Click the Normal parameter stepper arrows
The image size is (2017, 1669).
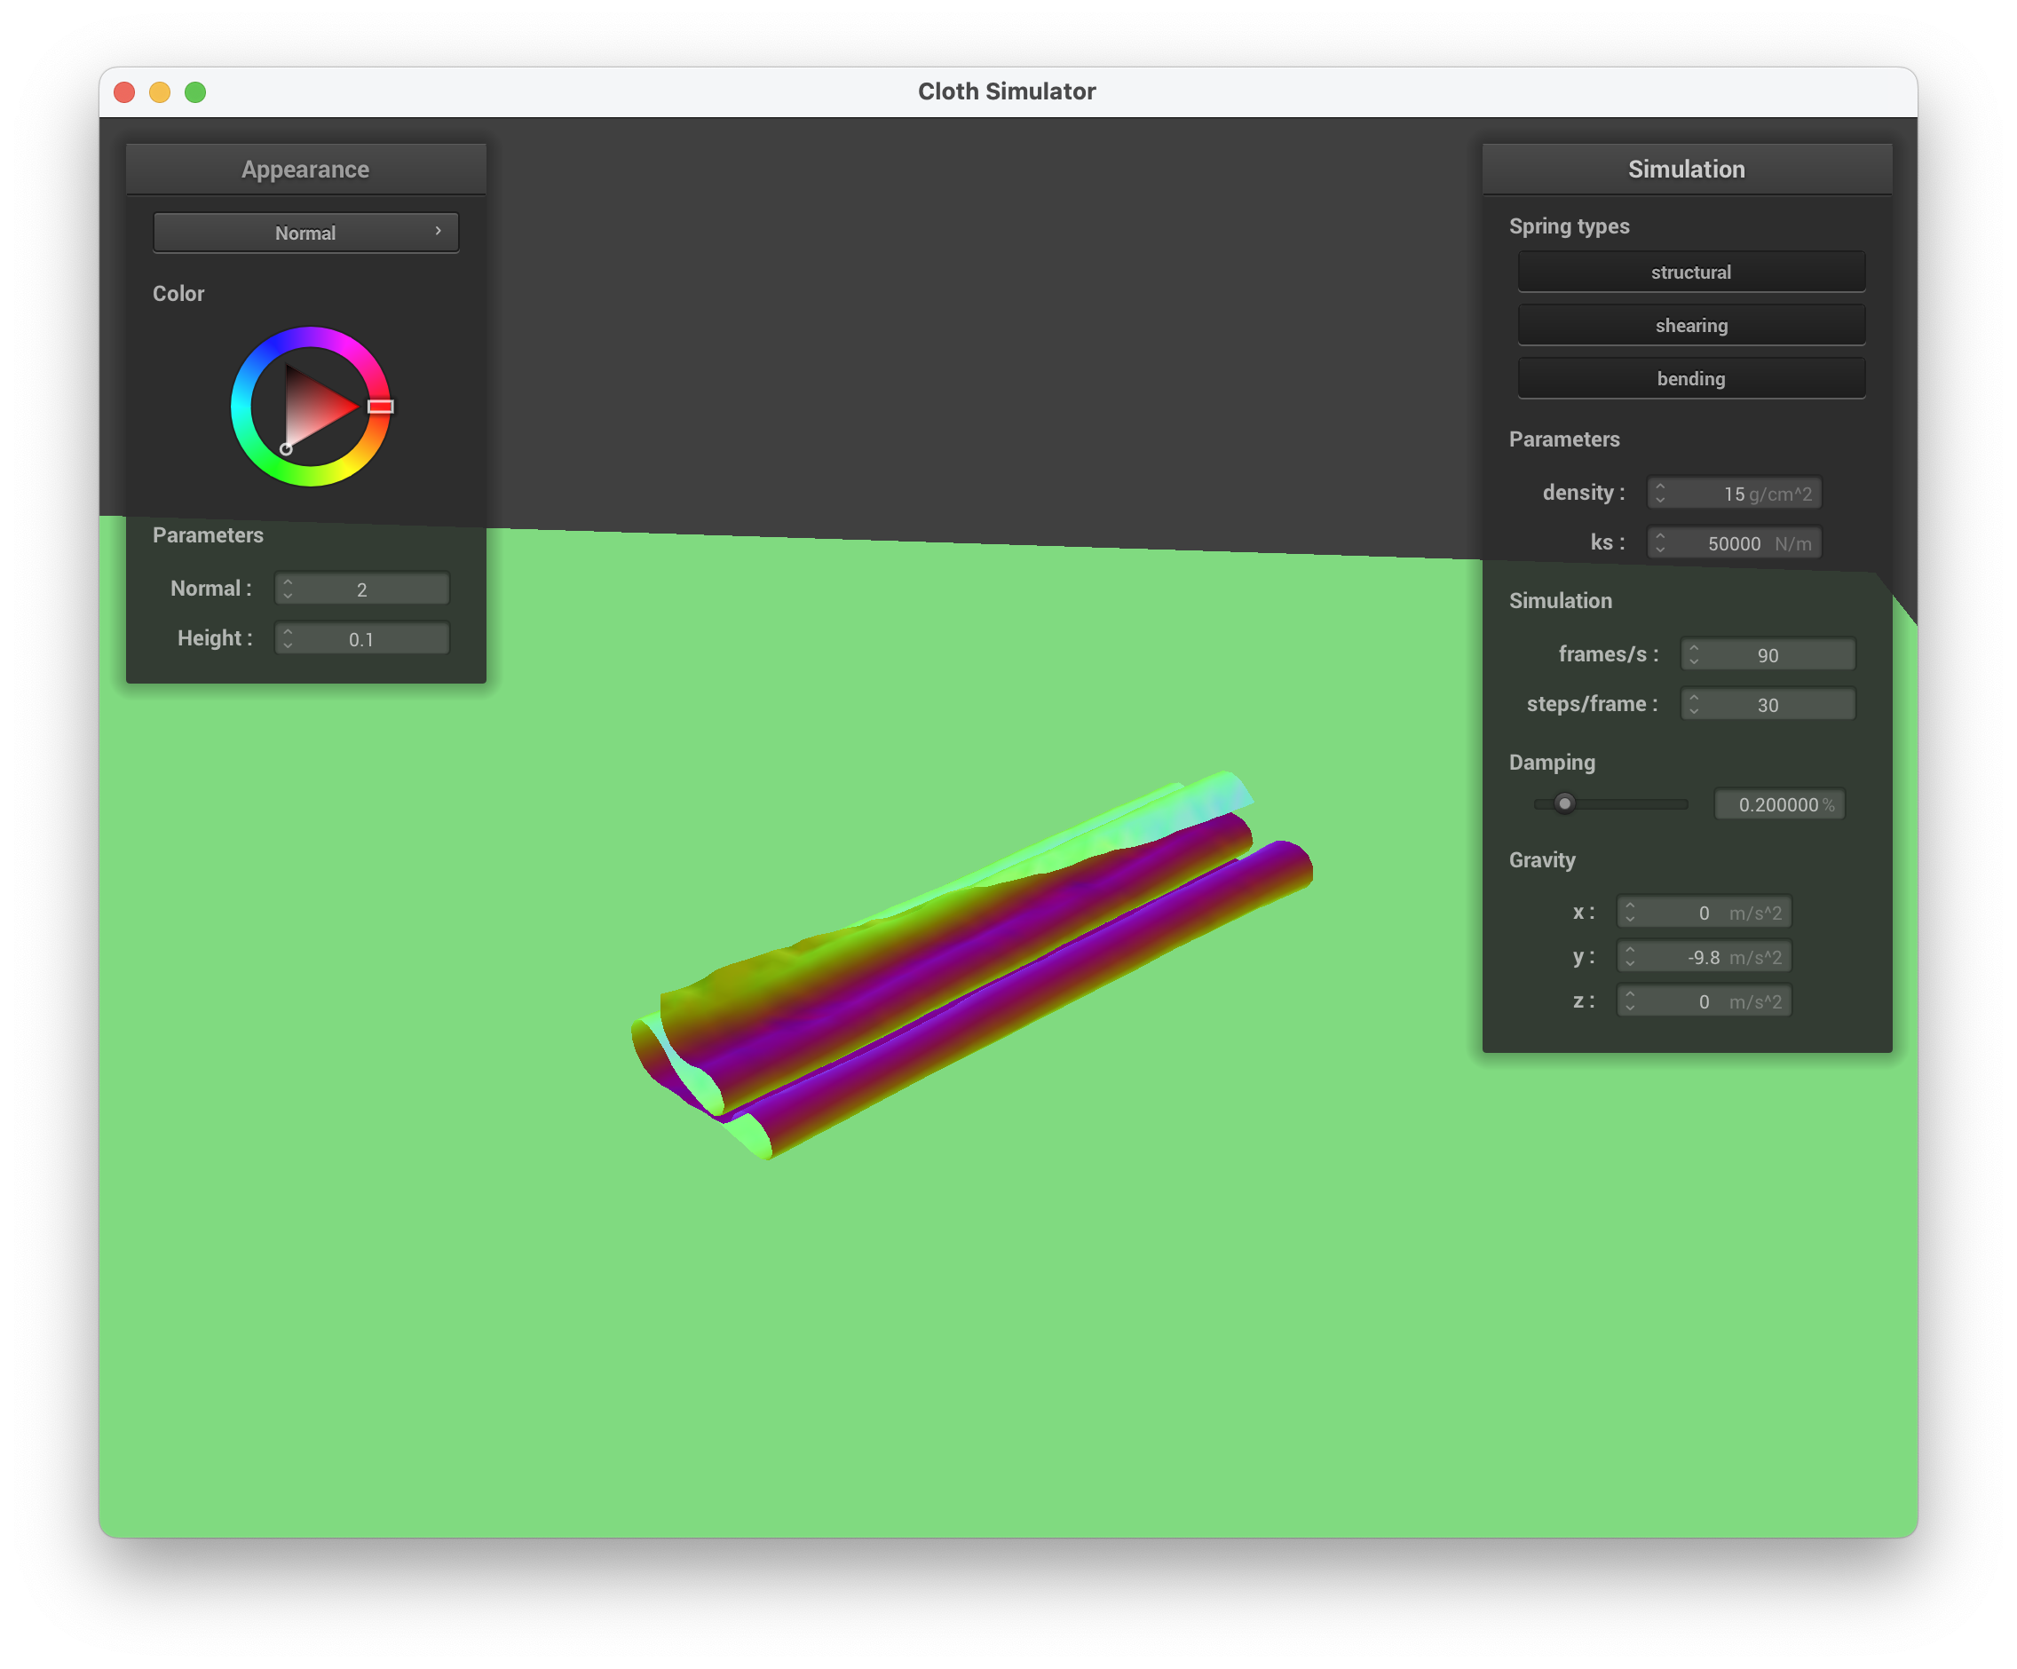tap(289, 589)
